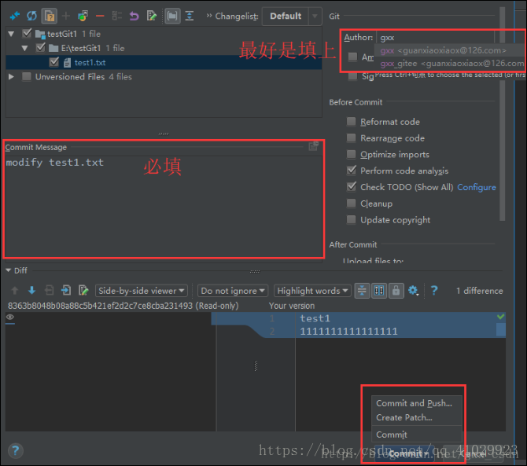Toggle the E:\testGit1 folder checkbox

point(41,48)
